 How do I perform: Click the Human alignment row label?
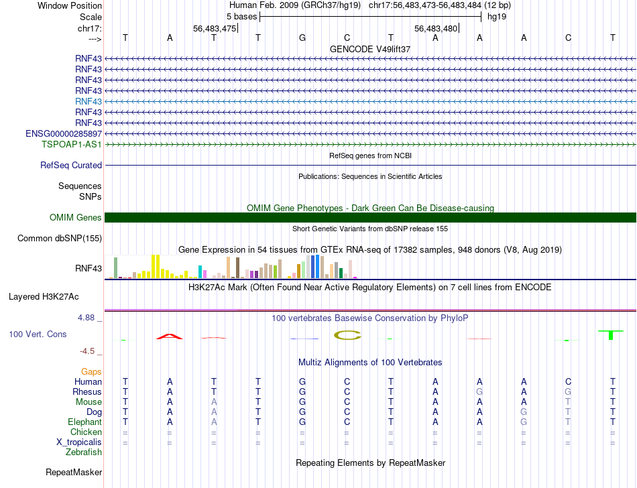click(x=88, y=381)
